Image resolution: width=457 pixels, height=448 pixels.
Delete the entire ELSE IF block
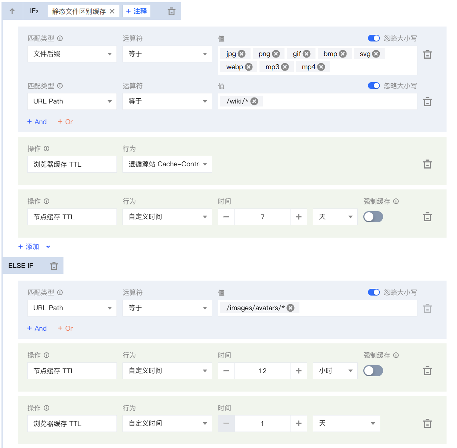[54, 265]
